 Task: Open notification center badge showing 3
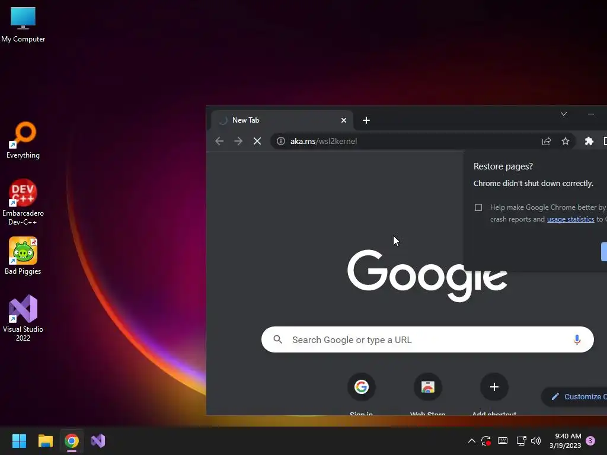coord(590,441)
